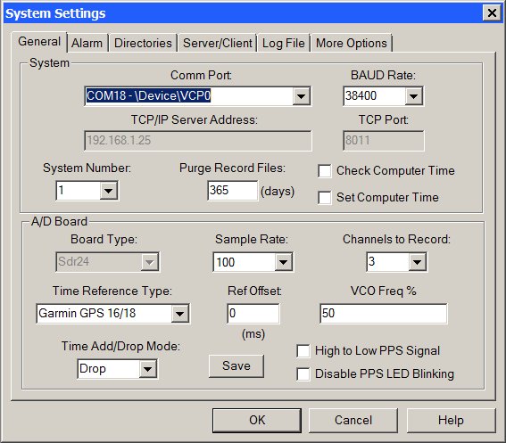Open Time Add/Drop Mode dropdown

coord(148,369)
